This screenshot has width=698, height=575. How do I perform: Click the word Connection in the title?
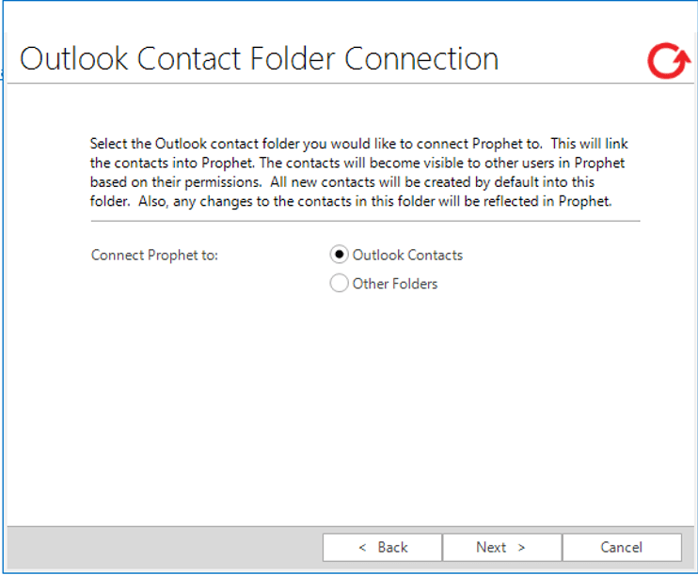(x=421, y=58)
